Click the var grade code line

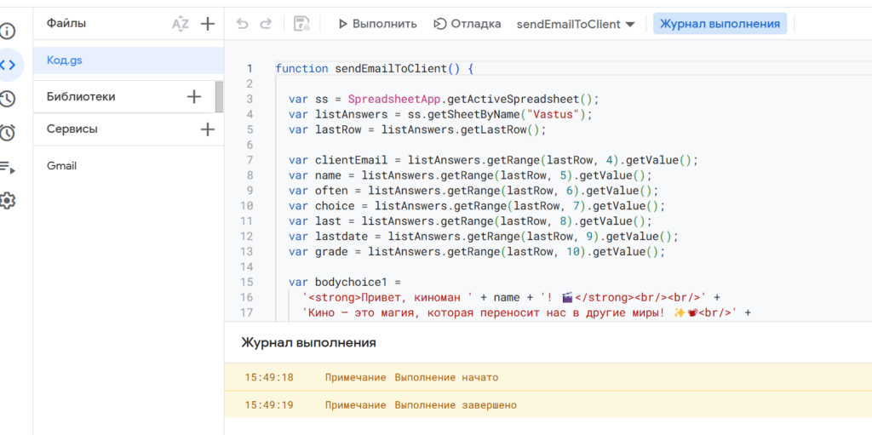coord(477,251)
